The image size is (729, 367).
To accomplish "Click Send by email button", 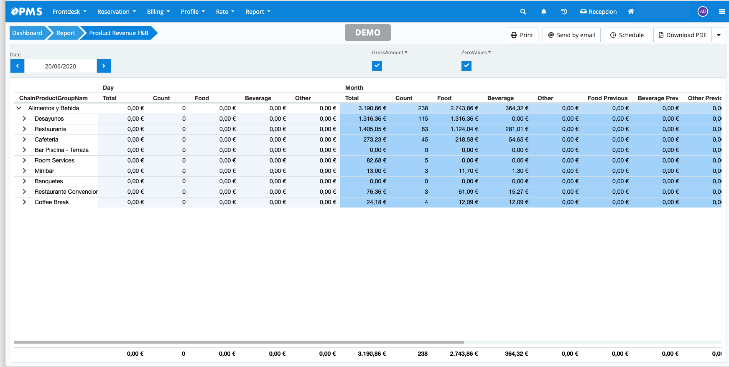I will click(x=571, y=35).
